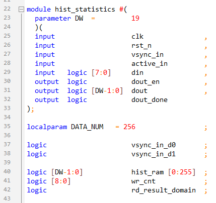
Task: Click the closing ');' on line 33
Action: pyautogui.click(x=30, y=109)
